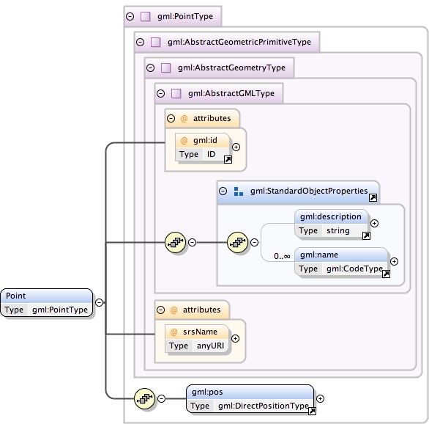This screenshot has height=424, width=429.
Task: Collapse gml:AbstractGeometryType section
Action: tap(151, 67)
